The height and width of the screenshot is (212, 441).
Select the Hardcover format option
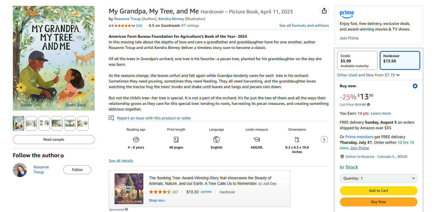coord(400,60)
